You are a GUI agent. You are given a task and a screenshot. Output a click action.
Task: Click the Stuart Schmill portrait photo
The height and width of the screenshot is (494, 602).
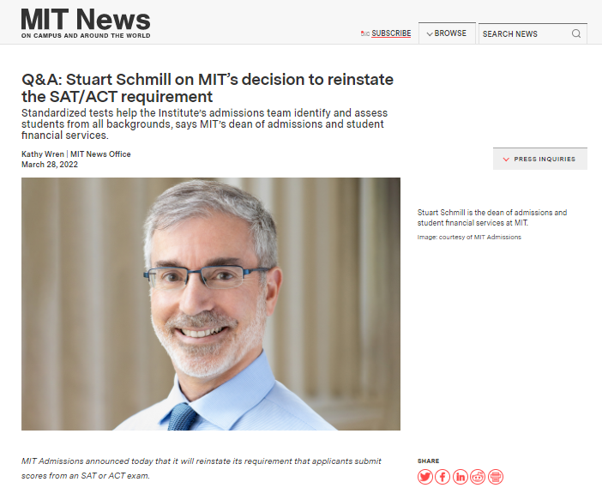pyautogui.click(x=211, y=304)
